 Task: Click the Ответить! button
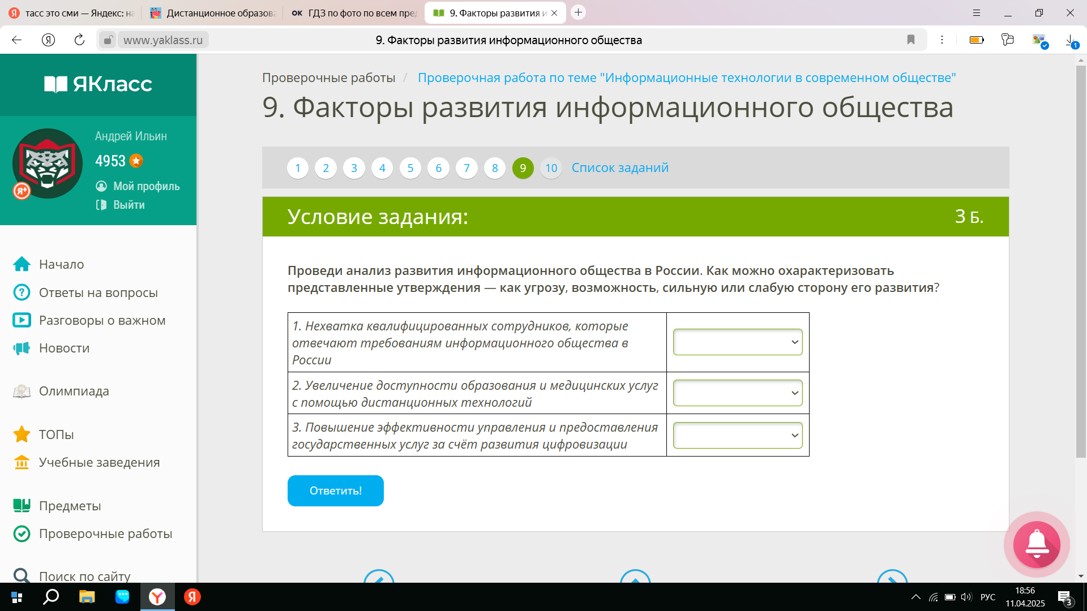336,491
